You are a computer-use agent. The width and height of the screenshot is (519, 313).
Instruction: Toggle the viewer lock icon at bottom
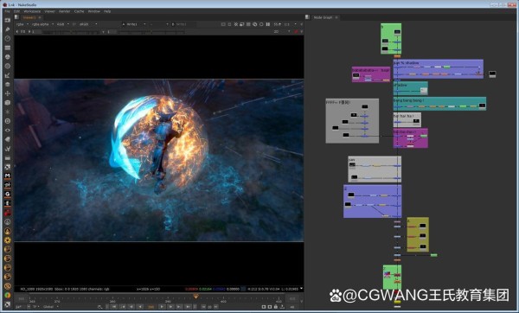276,307
